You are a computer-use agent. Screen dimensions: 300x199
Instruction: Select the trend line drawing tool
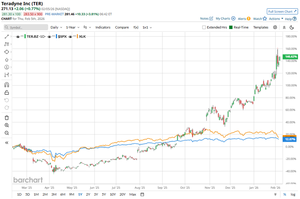point(6,37)
